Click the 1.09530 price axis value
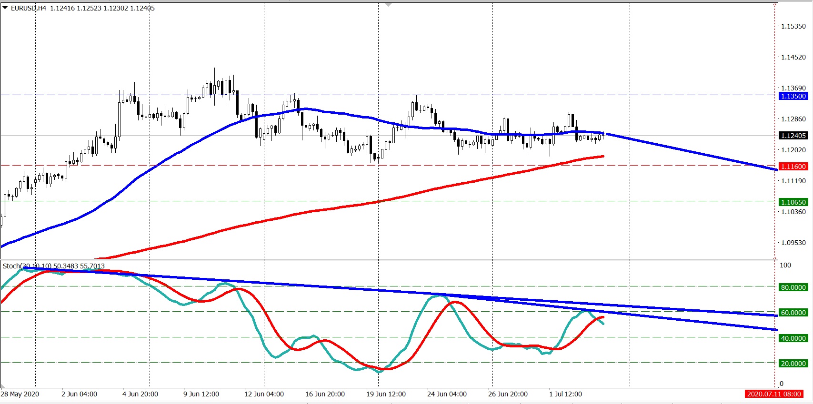Viewport: 813px width, 404px height. [793, 243]
